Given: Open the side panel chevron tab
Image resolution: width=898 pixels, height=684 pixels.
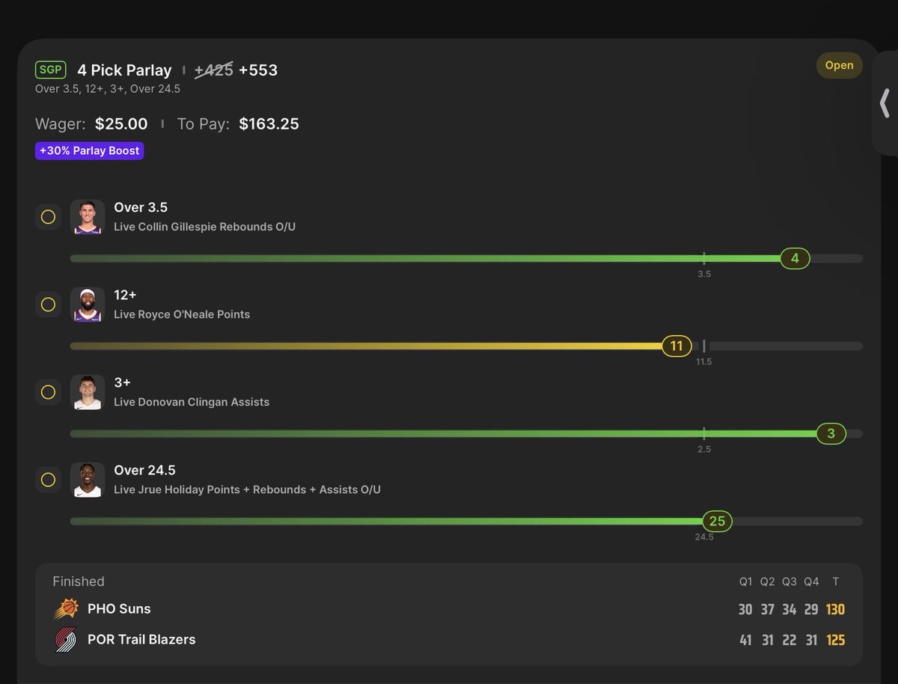Looking at the screenshot, I should click(x=885, y=103).
